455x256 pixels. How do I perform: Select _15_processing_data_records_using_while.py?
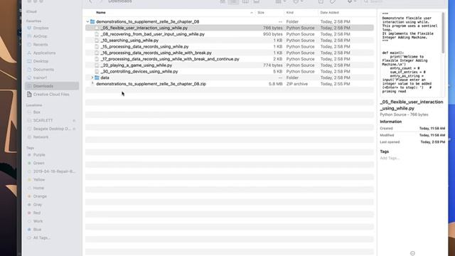tap(230, 47)
